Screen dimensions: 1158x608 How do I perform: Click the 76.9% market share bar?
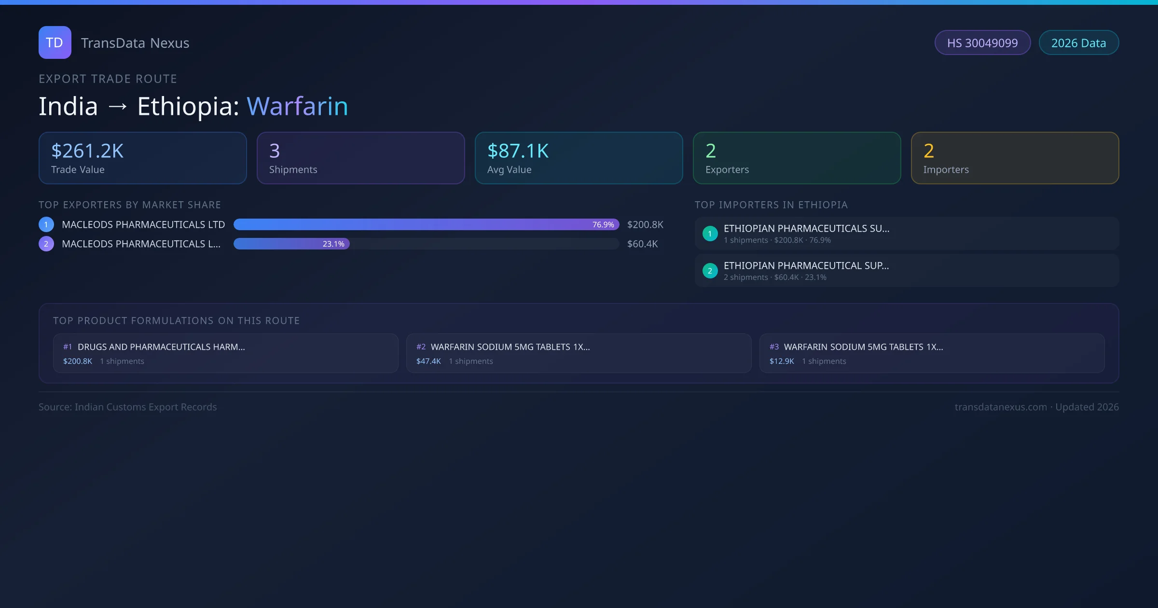[x=426, y=224]
